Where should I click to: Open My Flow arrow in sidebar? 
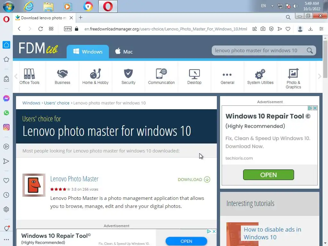6,161
